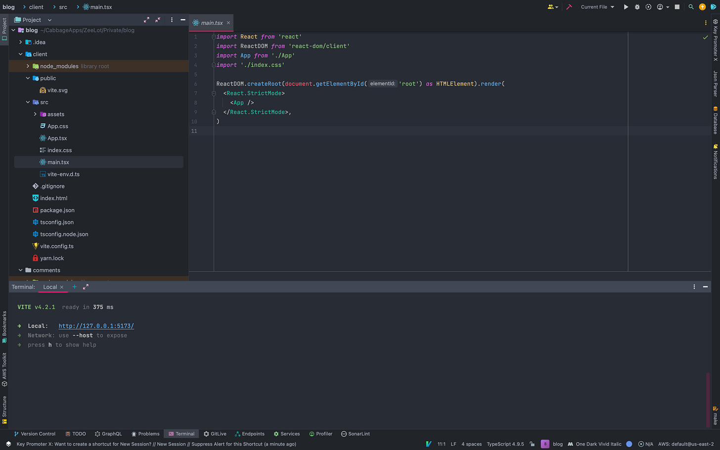
Task: Toggle the Terminal tool window button
Action: click(181, 434)
